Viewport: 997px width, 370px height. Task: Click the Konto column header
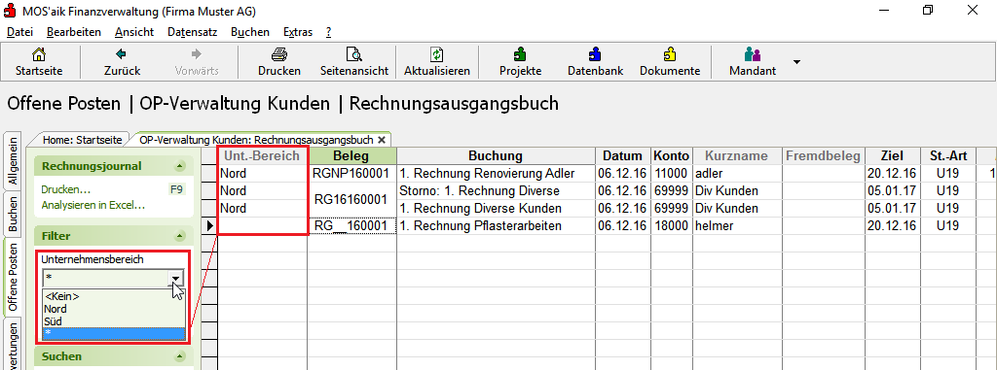click(x=672, y=156)
